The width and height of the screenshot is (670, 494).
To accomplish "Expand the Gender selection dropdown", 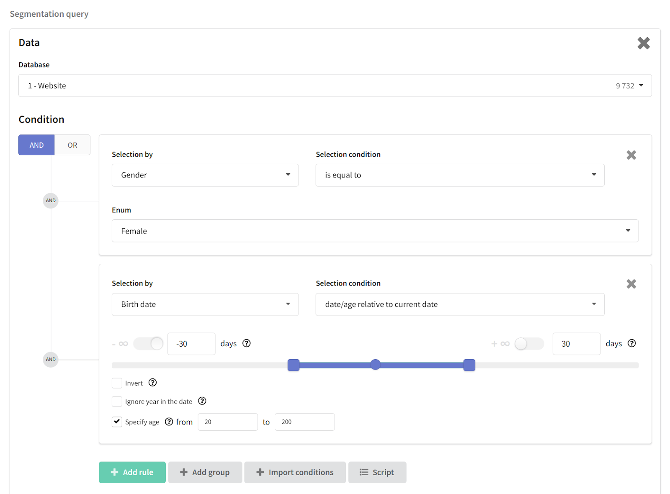I will coord(205,175).
